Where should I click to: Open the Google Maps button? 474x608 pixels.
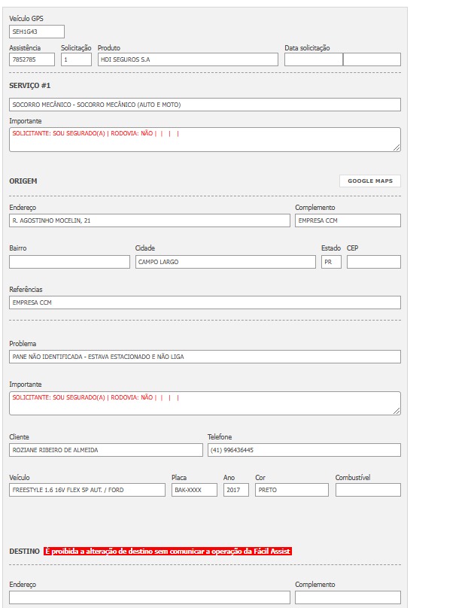[370, 181]
